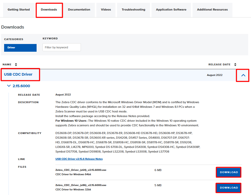The height and width of the screenshot is (195, 251).
Task: Go to the Videos tab
Action: pyautogui.click(x=106, y=10)
